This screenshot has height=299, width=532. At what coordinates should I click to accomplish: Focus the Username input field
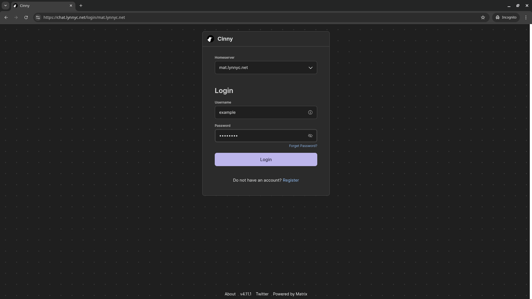pyautogui.click(x=266, y=112)
